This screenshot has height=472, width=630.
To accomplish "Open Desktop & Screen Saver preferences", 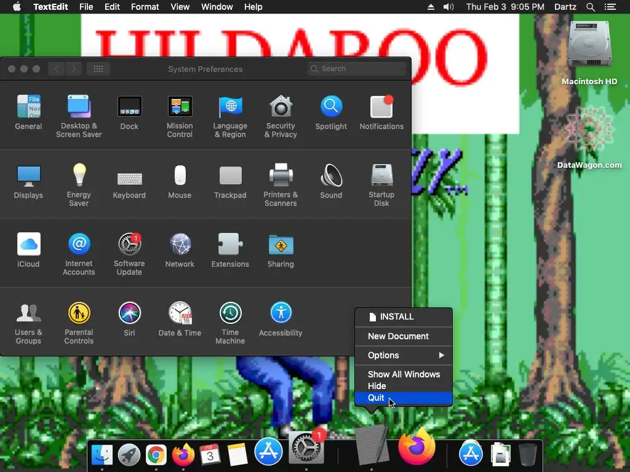I will tap(79, 116).
